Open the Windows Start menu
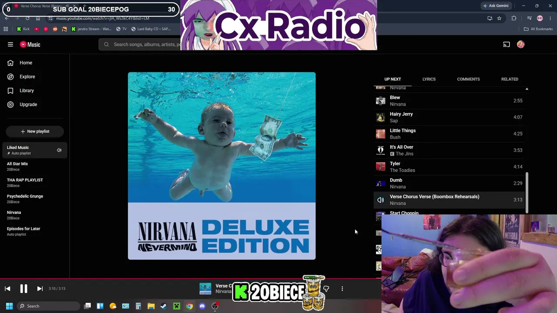Viewport: 557px width, 313px height. tap(9, 306)
